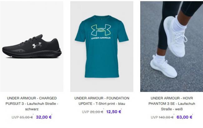
Task: Click the footnote mark next to 63,00 €
Action: tap(192, 114)
